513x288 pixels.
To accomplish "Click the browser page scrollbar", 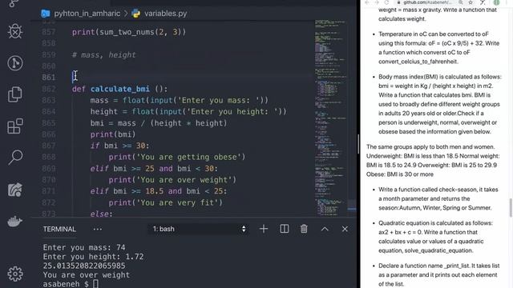I will (511, 208).
